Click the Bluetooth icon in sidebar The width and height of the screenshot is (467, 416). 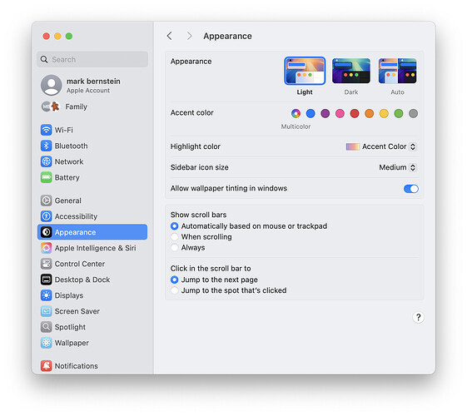(46, 146)
